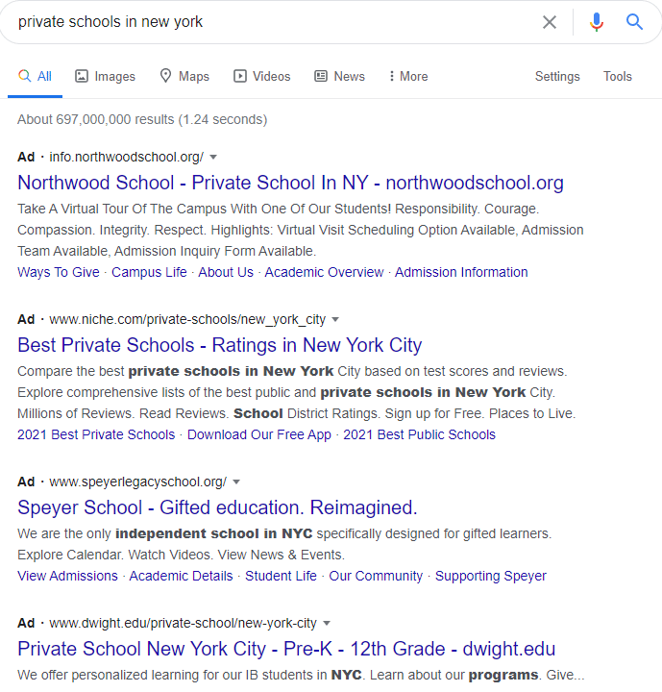Image resolution: width=662 pixels, height=692 pixels.
Task: Expand dropdown arrow next to niche.com URL
Action: coord(335,319)
